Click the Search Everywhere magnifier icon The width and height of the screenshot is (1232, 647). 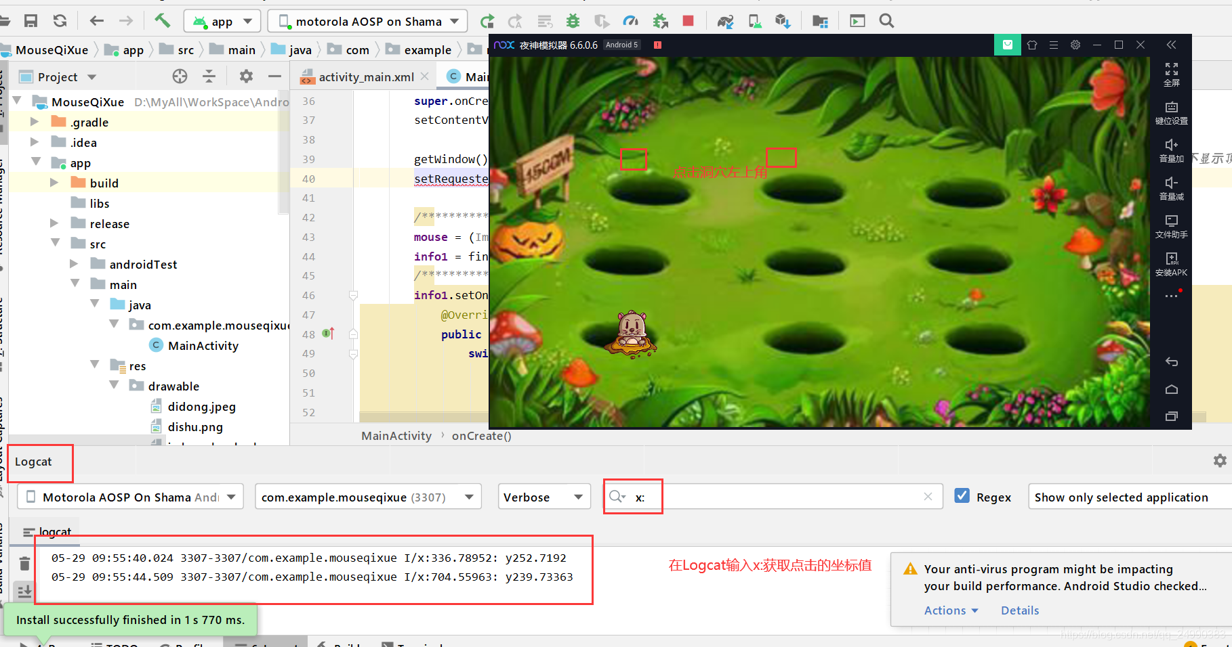[886, 21]
